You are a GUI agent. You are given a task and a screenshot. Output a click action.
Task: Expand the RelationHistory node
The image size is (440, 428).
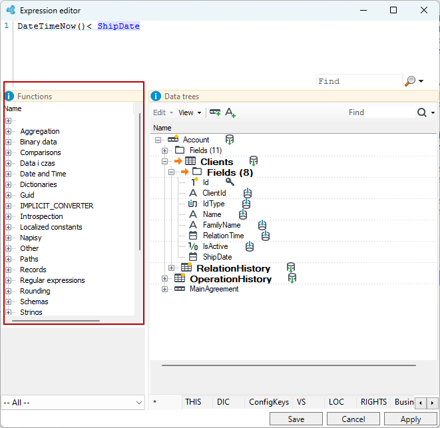coord(172,268)
